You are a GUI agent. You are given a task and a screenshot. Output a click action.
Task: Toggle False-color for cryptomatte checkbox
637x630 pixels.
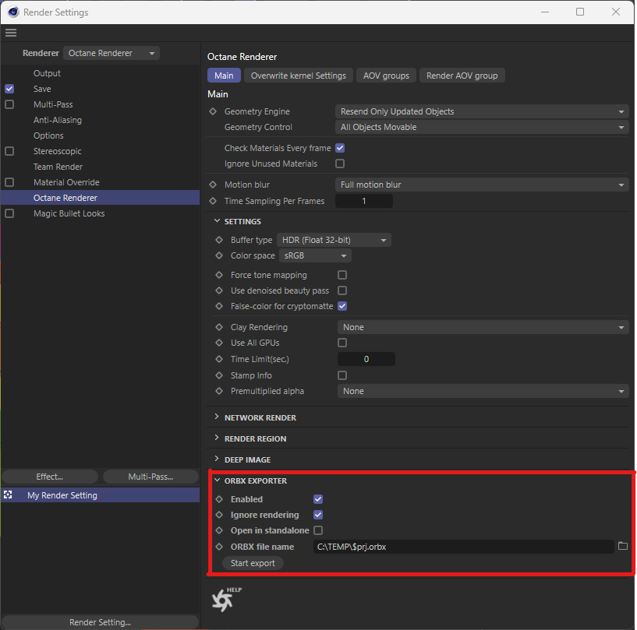342,306
